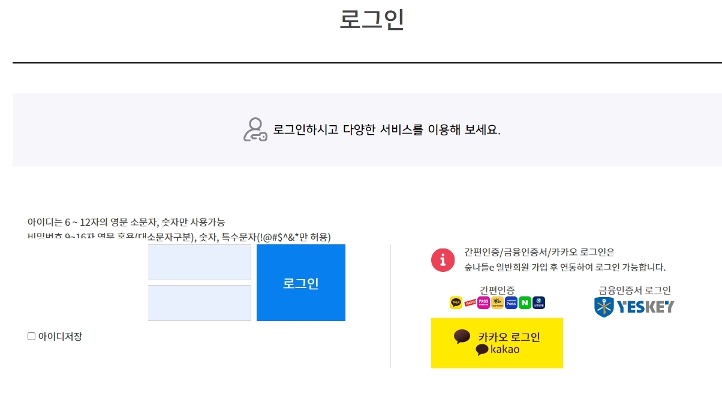The height and width of the screenshot is (406, 722).
Task: Click the blue 로그인 button
Action: pyautogui.click(x=301, y=282)
